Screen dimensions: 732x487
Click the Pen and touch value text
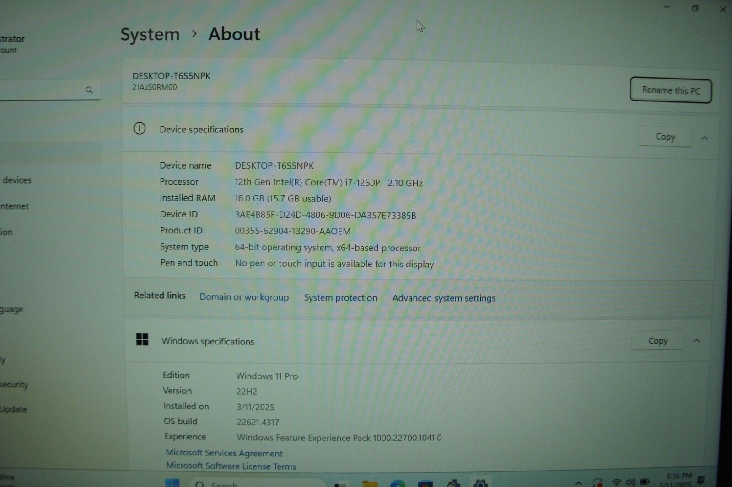pos(334,264)
